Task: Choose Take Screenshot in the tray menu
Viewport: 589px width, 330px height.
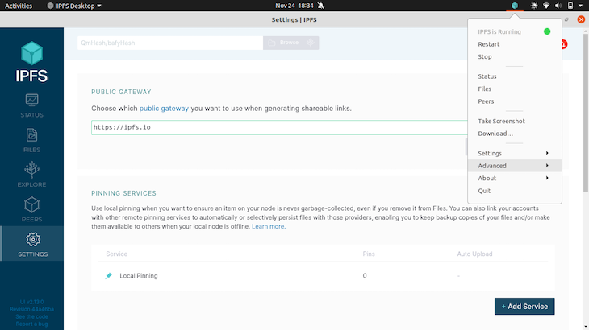Action: [501, 122]
